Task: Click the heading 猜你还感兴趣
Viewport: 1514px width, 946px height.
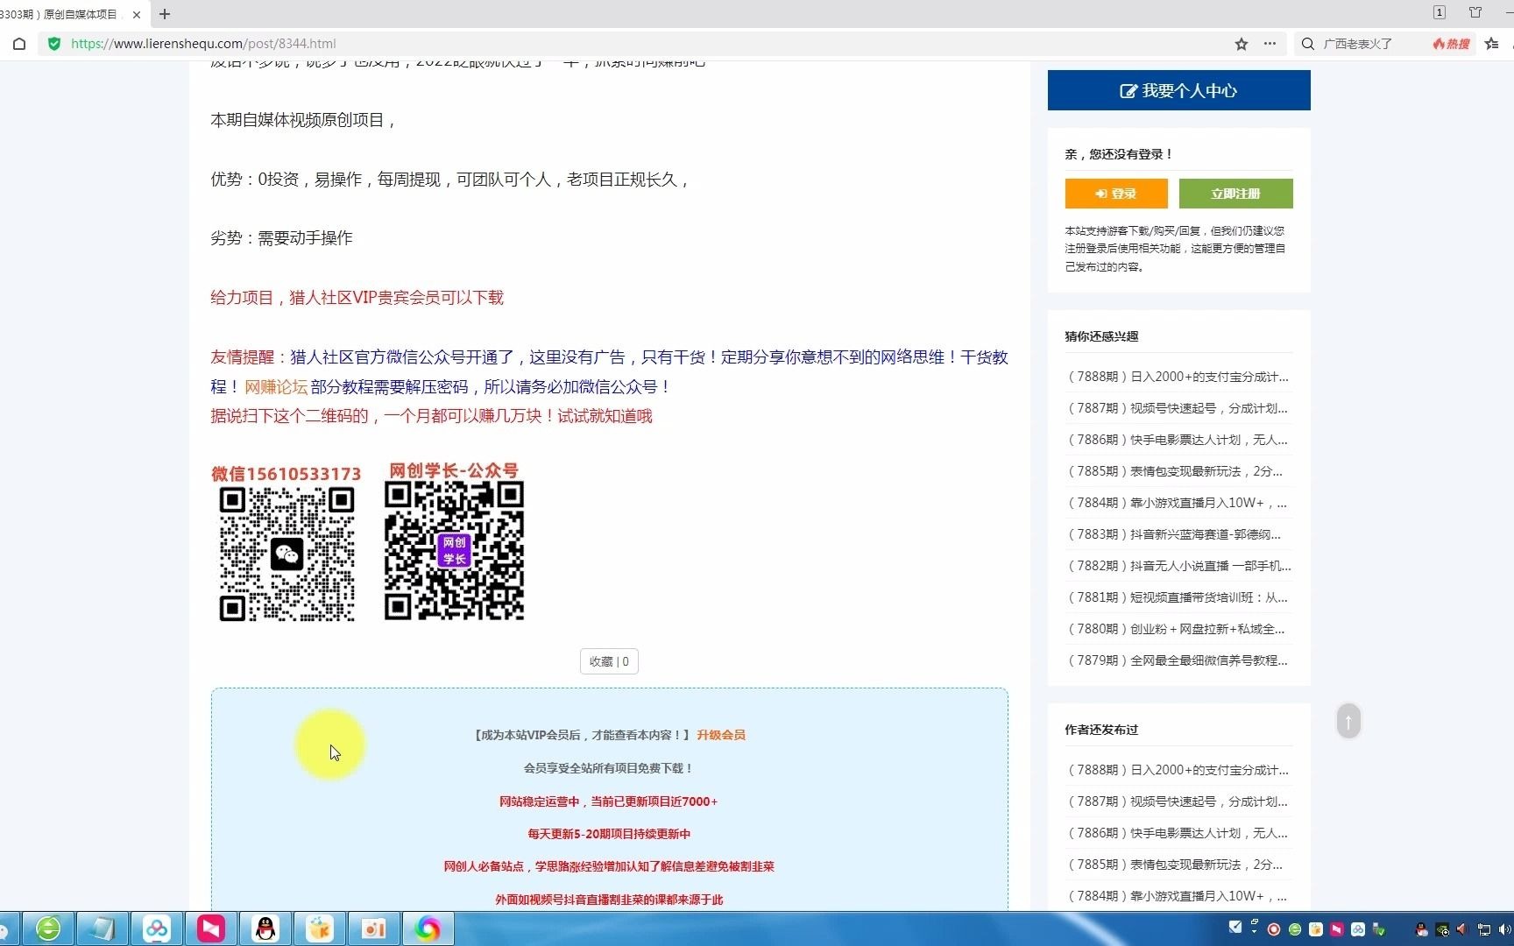Action: pyautogui.click(x=1101, y=336)
